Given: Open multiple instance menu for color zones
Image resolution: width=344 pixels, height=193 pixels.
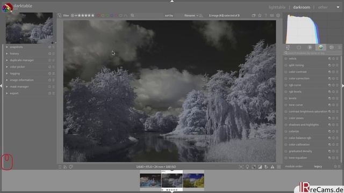Looking at the screenshot, I should click(x=329, y=118).
